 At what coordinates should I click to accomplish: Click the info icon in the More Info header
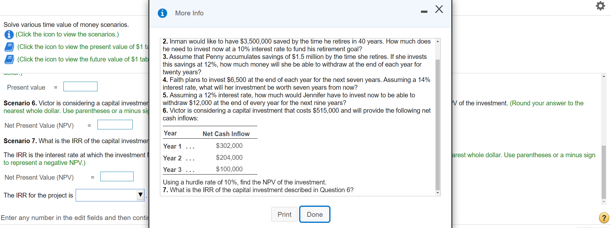click(x=162, y=13)
